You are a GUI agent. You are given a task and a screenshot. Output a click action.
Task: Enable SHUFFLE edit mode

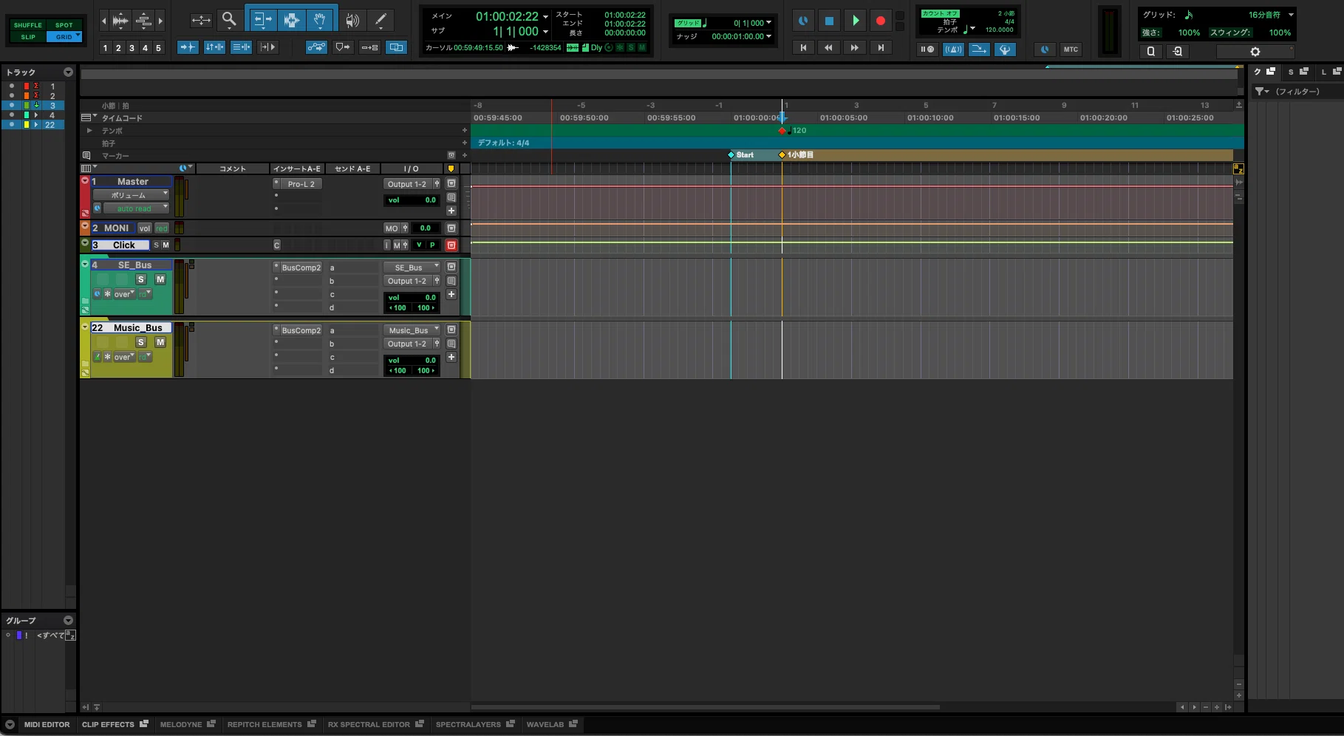[28, 25]
